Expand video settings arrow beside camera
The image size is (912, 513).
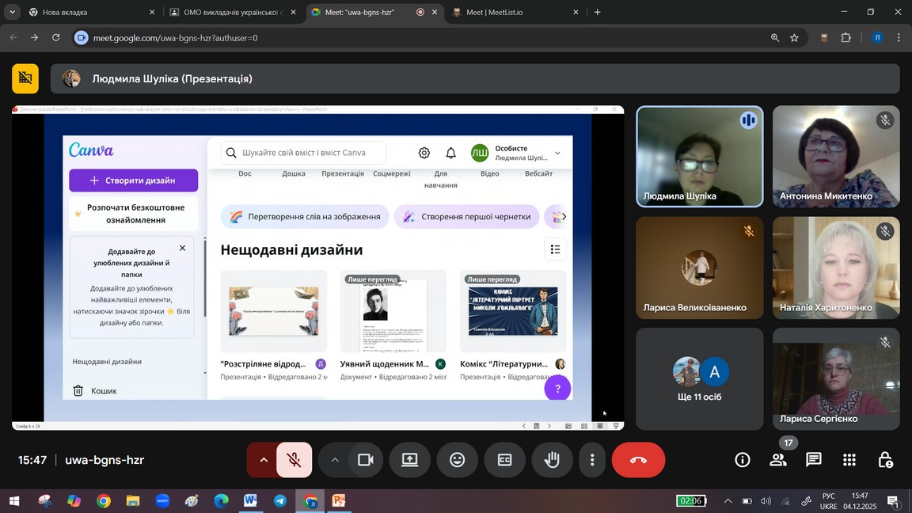coord(334,460)
